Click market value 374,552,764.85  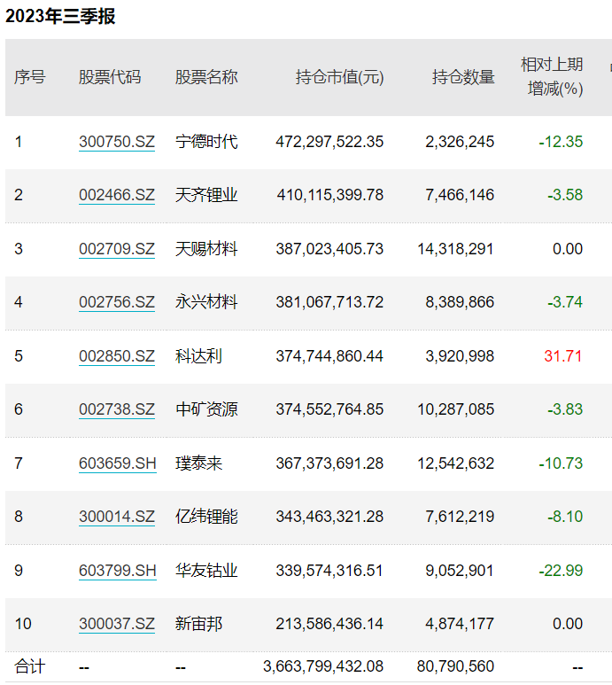pyautogui.click(x=329, y=409)
